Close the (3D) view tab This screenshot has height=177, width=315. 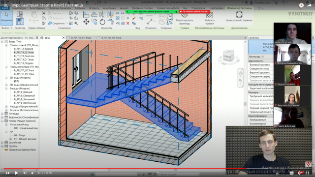63,38
